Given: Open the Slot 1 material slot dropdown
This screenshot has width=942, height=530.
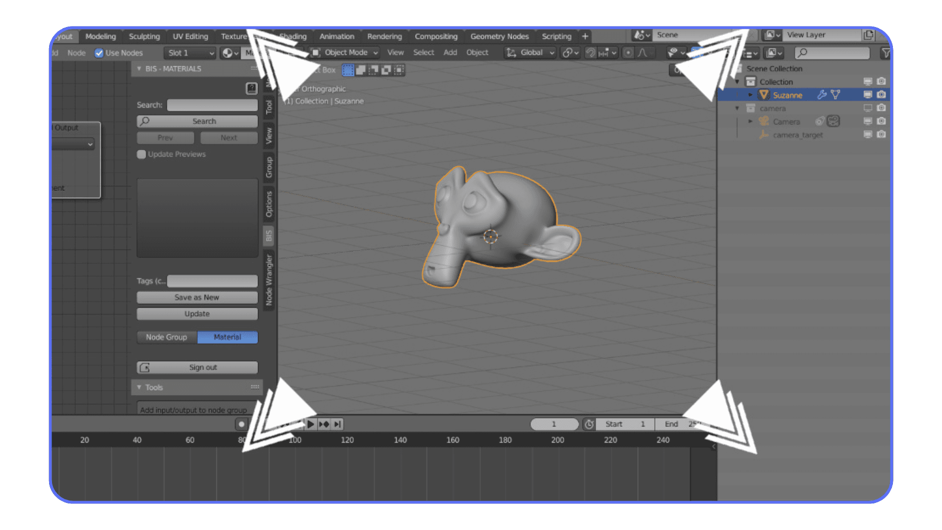Looking at the screenshot, I should tap(190, 53).
